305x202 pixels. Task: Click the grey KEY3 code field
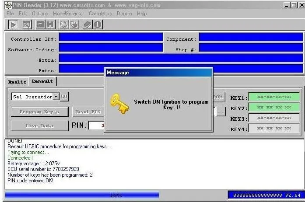click(x=274, y=118)
